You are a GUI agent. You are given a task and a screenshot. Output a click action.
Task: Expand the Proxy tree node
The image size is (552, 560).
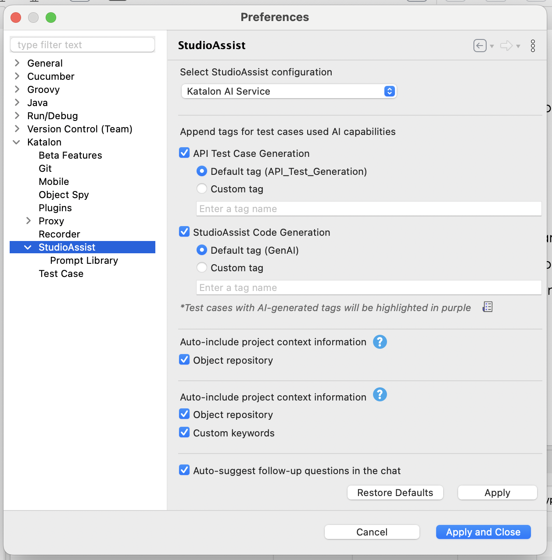pyautogui.click(x=29, y=220)
